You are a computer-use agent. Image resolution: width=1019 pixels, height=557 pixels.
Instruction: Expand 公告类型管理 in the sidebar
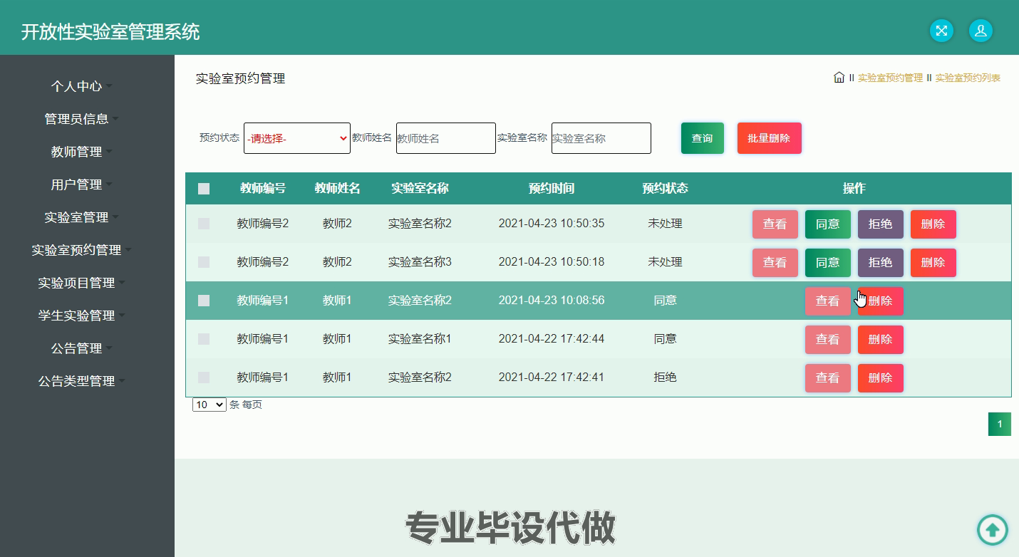(81, 381)
